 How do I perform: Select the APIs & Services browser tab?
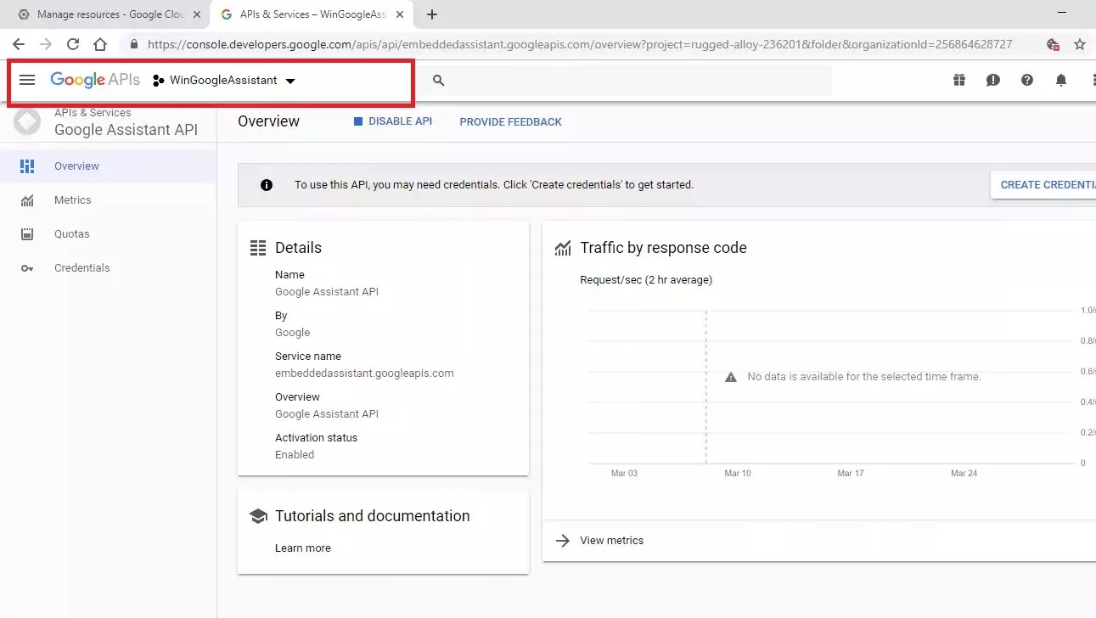(x=310, y=14)
